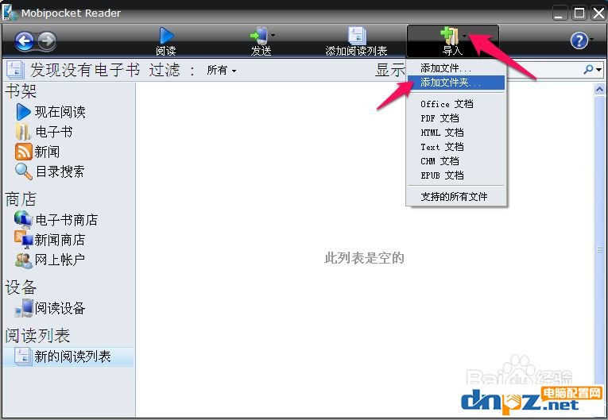Image resolution: width=608 pixels, height=420 pixels.
Task: Open the dropdown arrow beside Help icon
Action: click(x=592, y=39)
